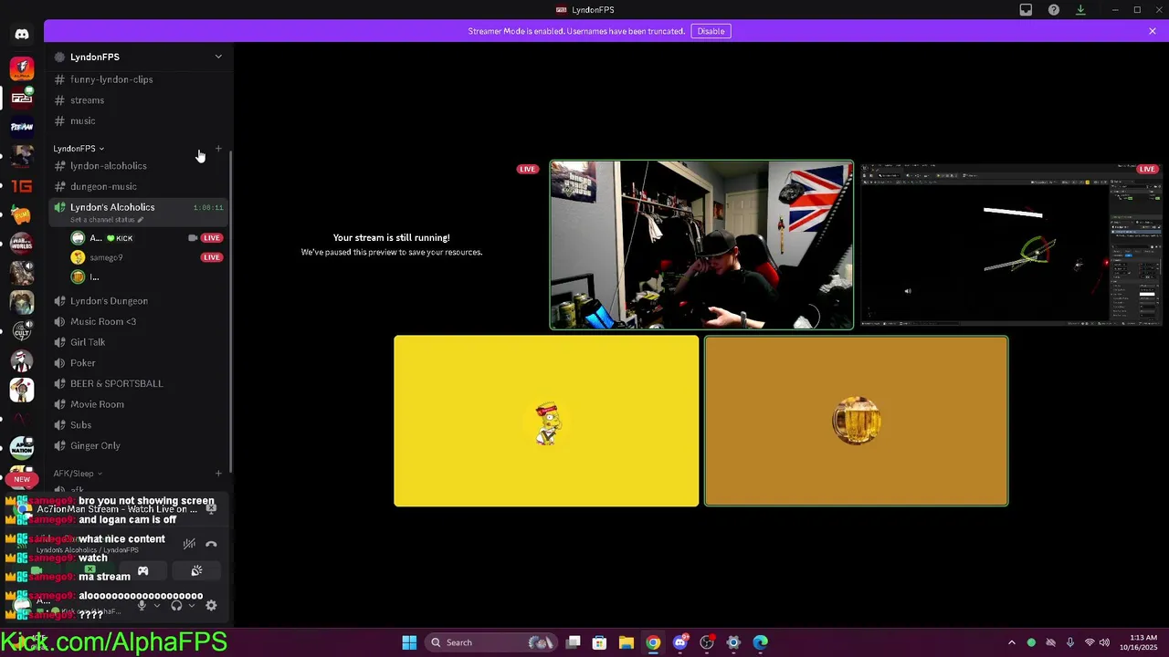Viewport: 1169px width, 657px height.
Task: Open the help icon in title bar
Action: pos(1054,10)
